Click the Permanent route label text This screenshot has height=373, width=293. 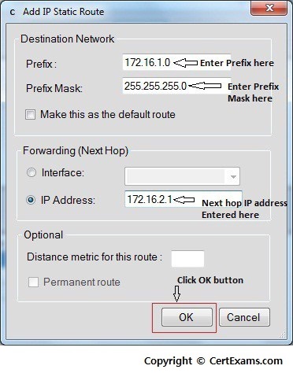coord(82,283)
